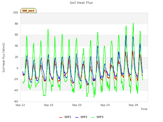163x122 pixels.
Task: Click the -60 y-axis tick label
Action: click(16, 101)
